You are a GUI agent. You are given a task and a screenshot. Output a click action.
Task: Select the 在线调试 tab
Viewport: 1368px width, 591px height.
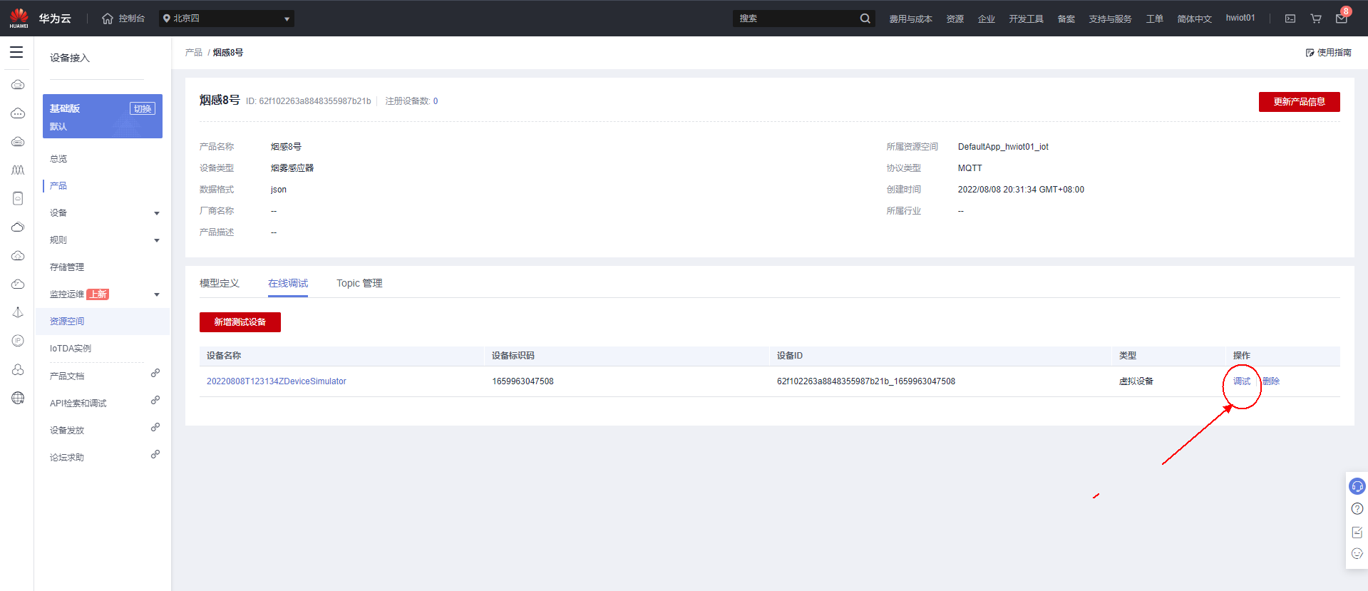click(x=288, y=284)
